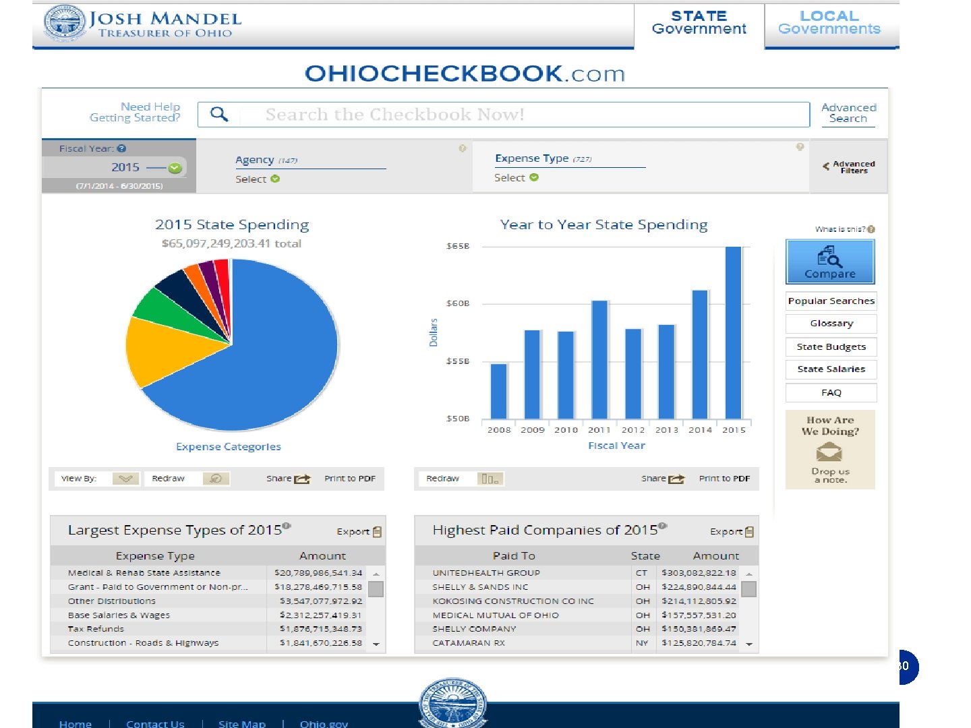Click the green pie slice
Screen dimensions: 971x728
pos(169,310)
